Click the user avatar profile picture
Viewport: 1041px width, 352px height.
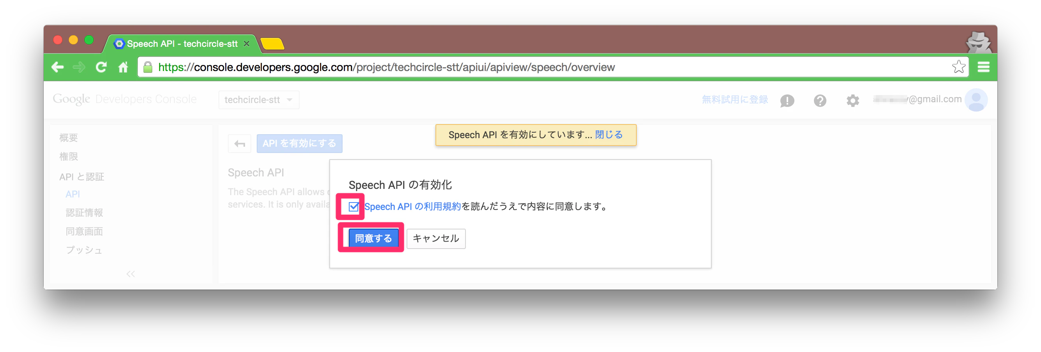click(x=976, y=100)
